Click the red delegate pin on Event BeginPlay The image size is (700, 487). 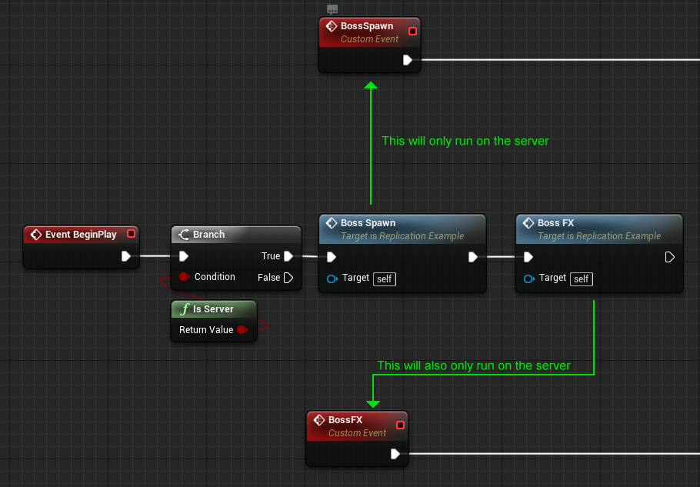pos(131,234)
